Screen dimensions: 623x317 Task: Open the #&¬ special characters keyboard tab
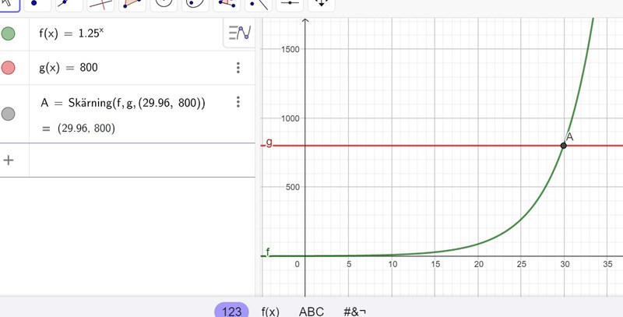[x=354, y=311]
